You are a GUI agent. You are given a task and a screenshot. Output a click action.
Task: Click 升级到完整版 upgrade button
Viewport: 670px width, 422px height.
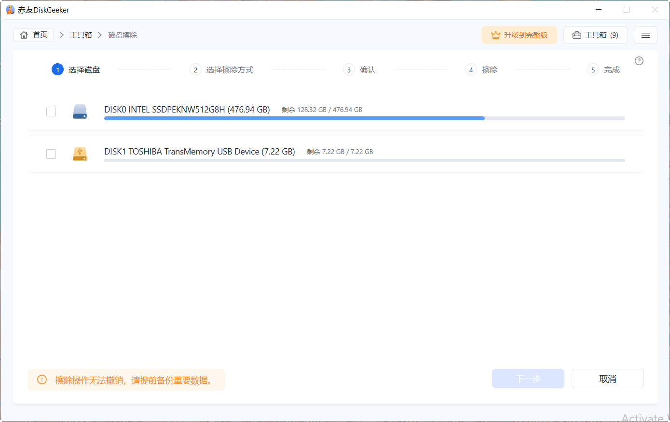pos(519,35)
